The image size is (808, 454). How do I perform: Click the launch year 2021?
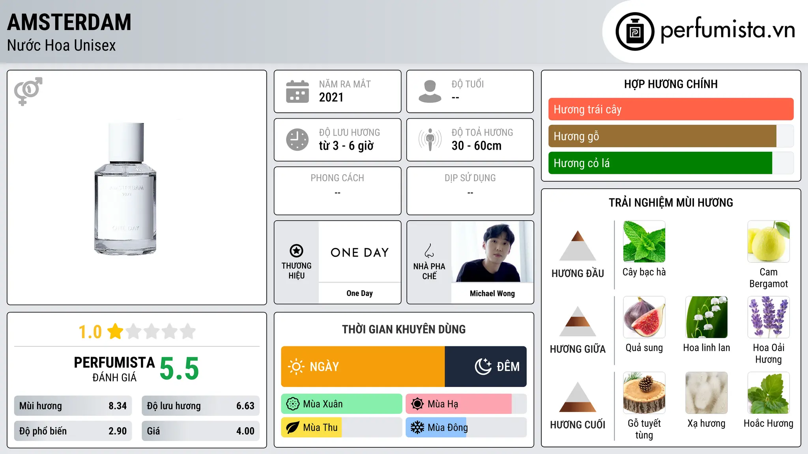click(x=331, y=97)
